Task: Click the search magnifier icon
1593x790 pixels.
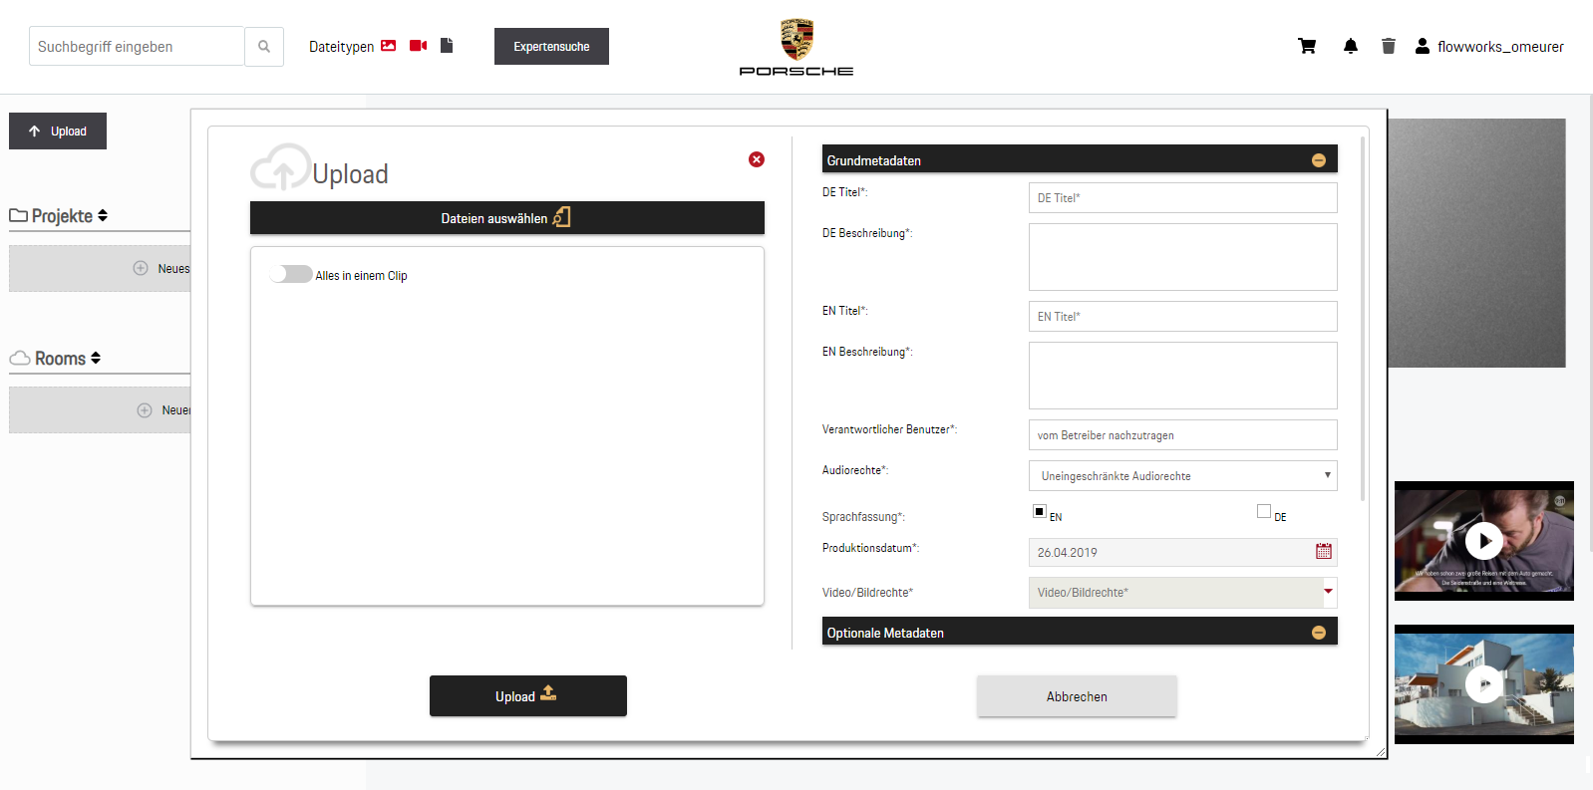Action: (x=264, y=47)
